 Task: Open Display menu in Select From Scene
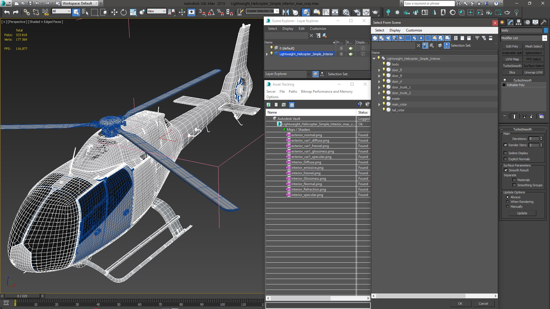395,30
